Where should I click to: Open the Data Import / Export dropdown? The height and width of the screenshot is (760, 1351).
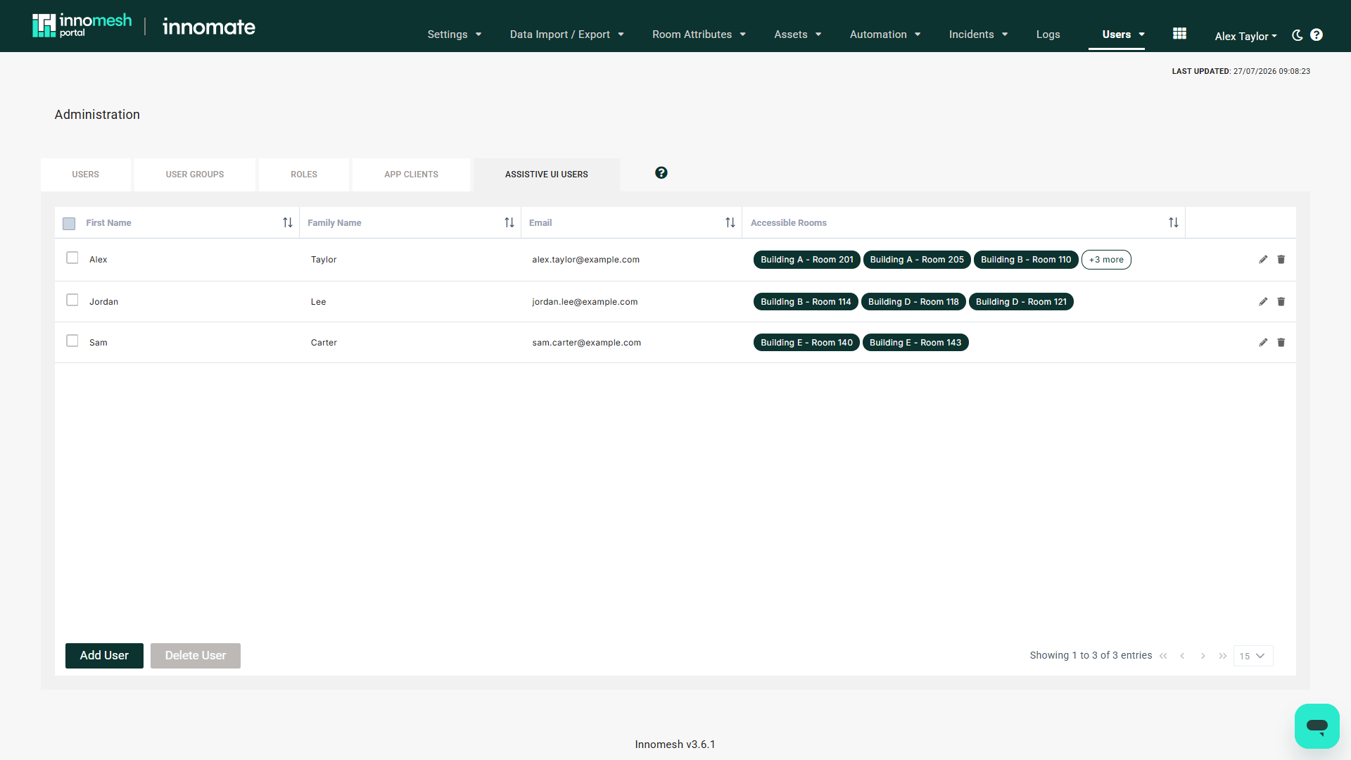point(567,34)
